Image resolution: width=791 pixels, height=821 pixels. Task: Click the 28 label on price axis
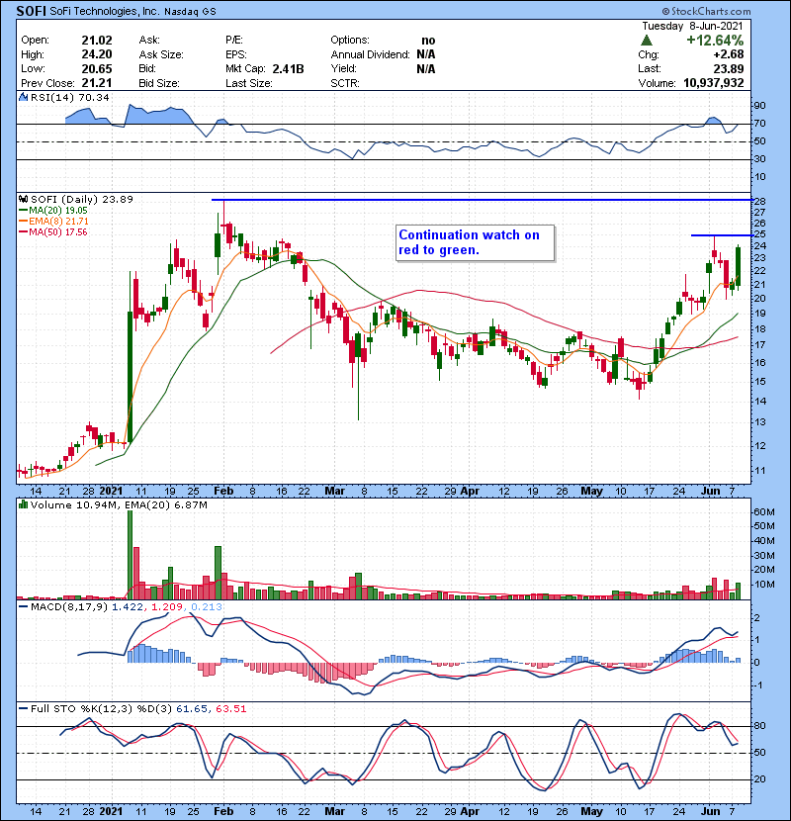coord(759,202)
